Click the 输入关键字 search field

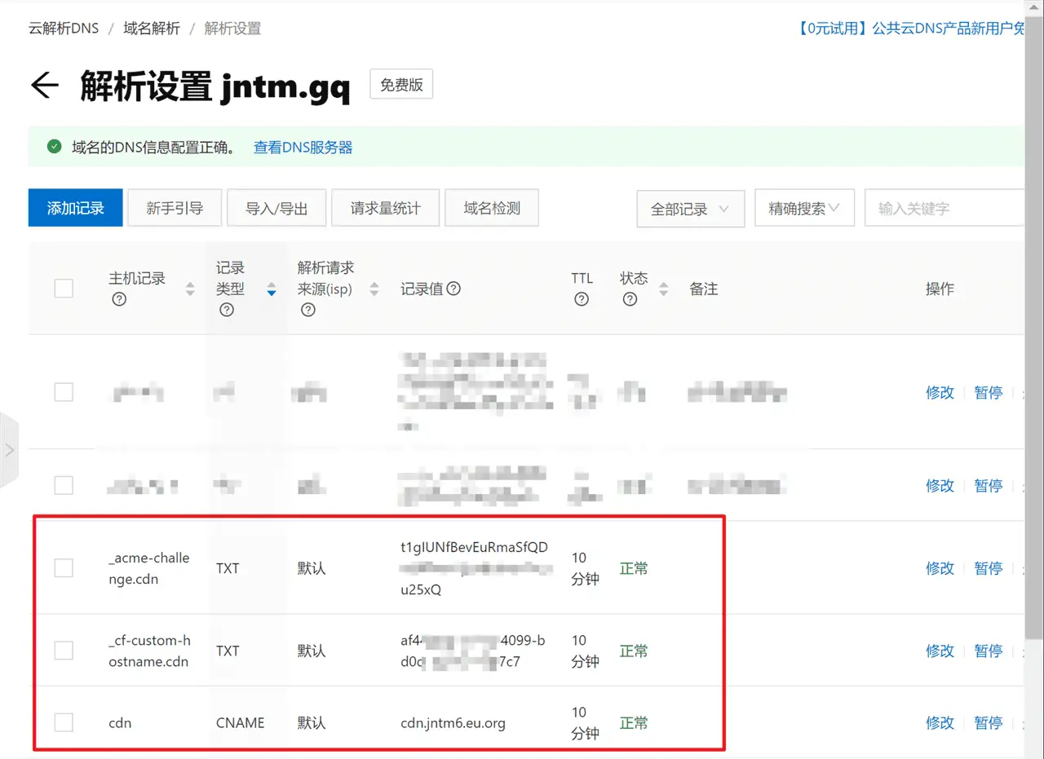click(x=946, y=209)
